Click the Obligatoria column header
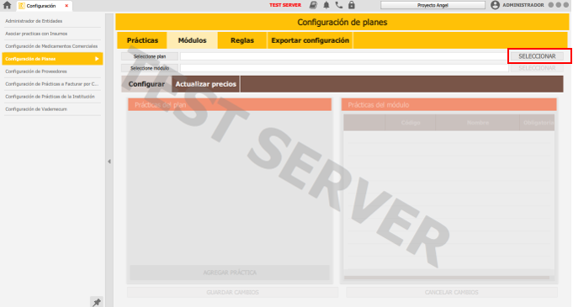The height and width of the screenshot is (307, 573). [538, 123]
